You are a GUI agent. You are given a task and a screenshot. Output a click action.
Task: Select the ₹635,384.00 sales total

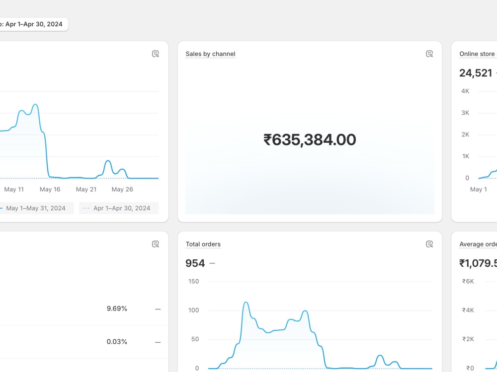[310, 140]
